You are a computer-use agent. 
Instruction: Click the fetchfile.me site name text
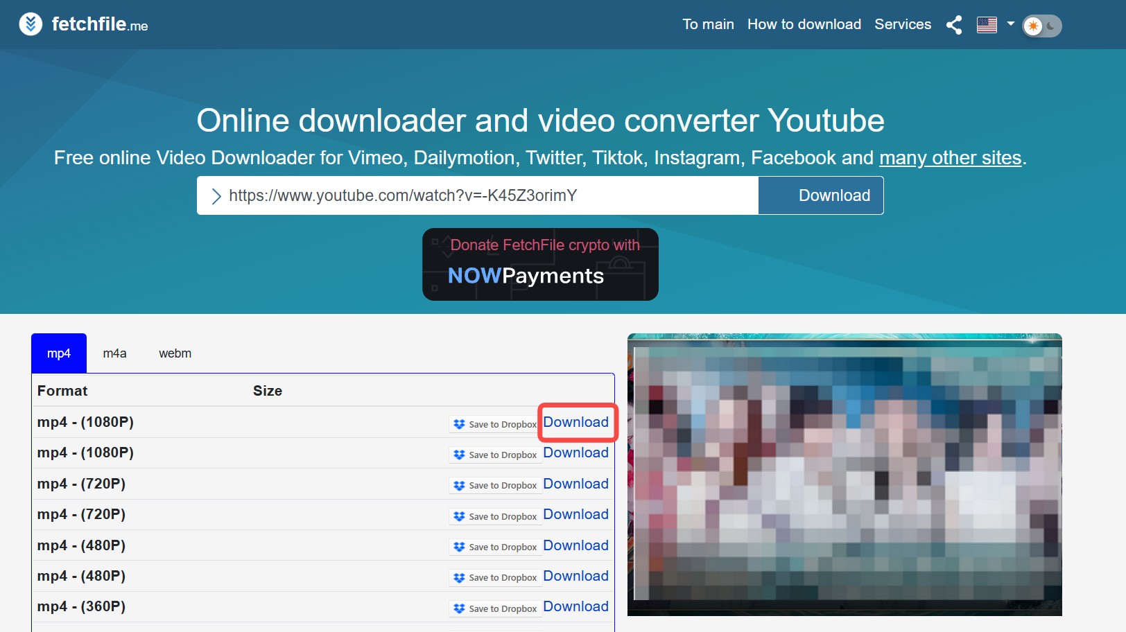point(100,24)
